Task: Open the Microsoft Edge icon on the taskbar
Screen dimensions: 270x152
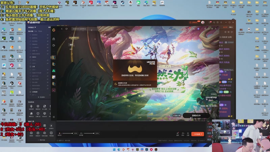Action: tap(119, 149)
